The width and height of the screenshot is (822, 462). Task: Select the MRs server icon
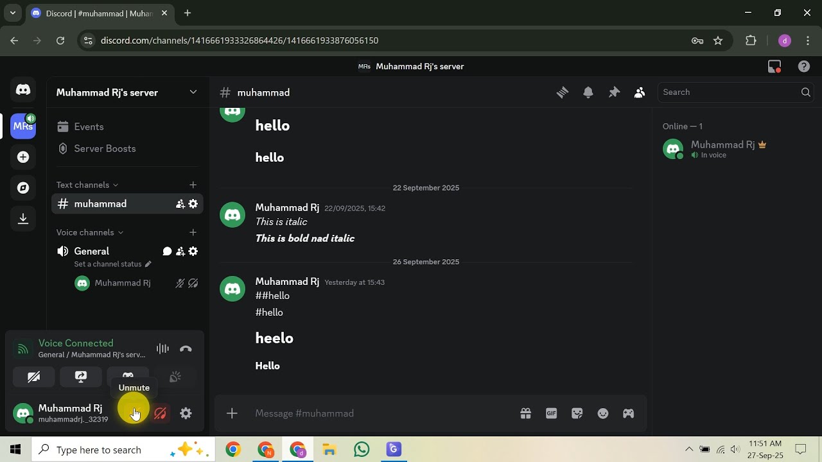coord(23,126)
